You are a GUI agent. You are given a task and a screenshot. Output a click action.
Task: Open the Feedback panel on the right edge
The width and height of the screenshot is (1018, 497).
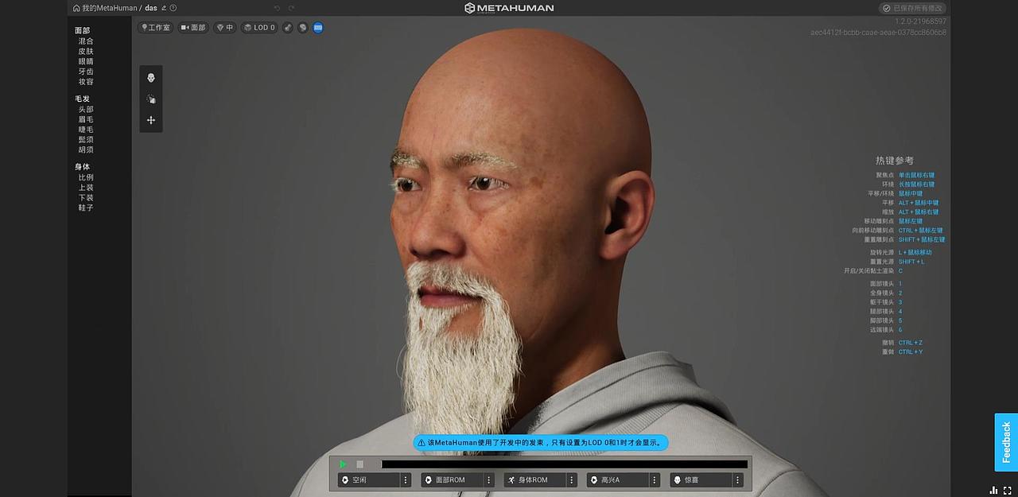(1004, 442)
